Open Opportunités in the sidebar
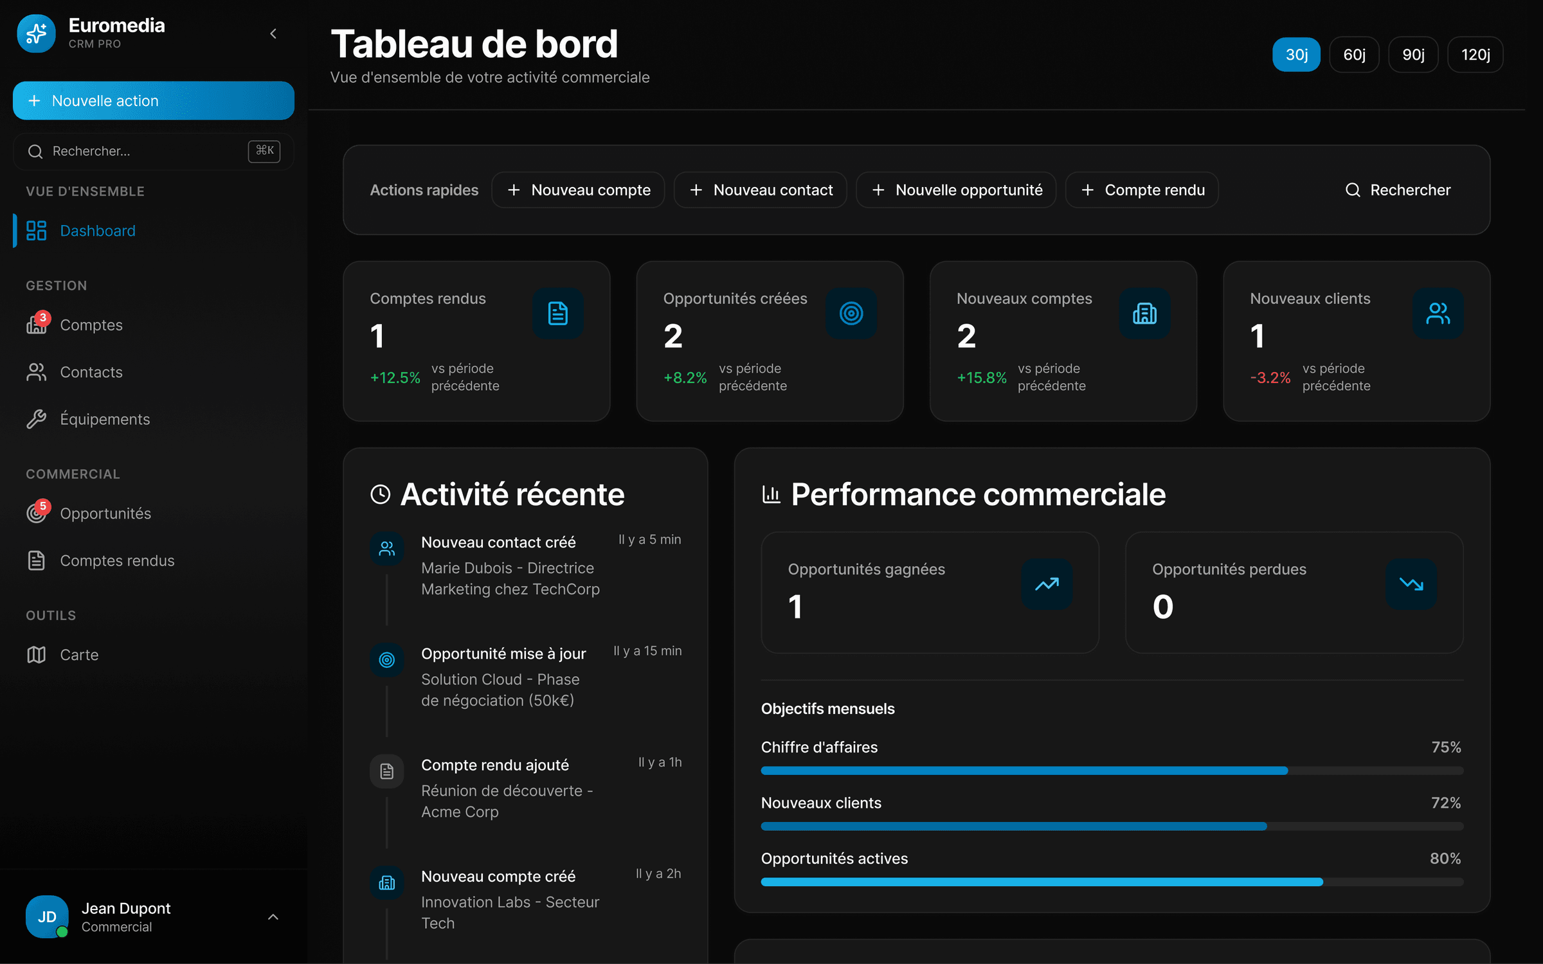 pyautogui.click(x=153, y=513)
